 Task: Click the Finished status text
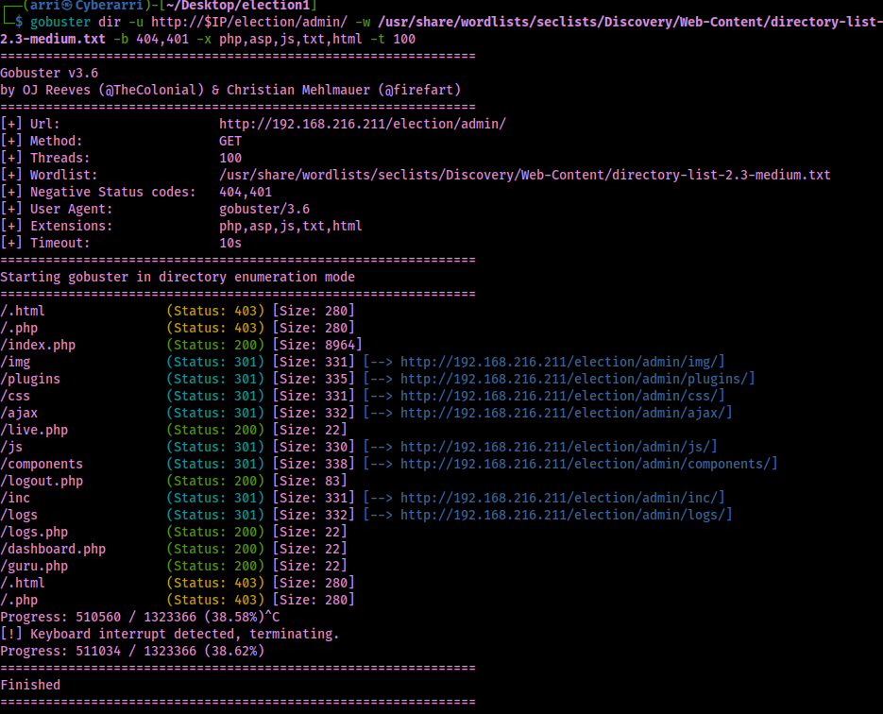point(30,685)
